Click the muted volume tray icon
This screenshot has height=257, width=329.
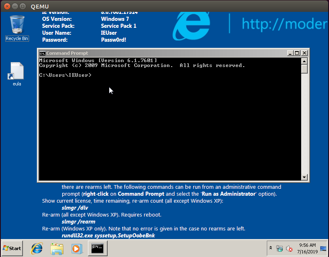click(x=289, y=248)
